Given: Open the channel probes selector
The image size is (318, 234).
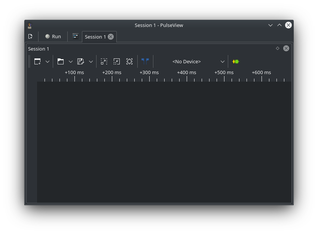Looking at the screenshot, I should click(x=145, y=61).
